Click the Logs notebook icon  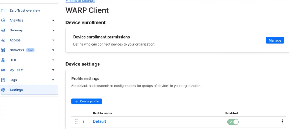click(3, 80)
